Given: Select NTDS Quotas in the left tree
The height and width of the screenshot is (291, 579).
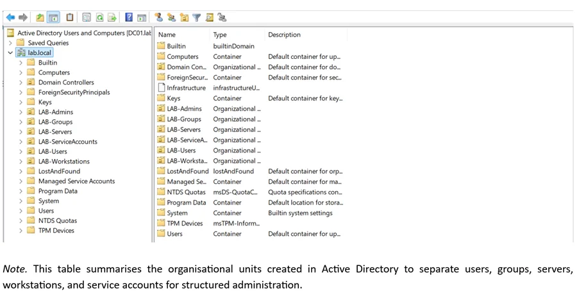Looking at the screenshot, I should [58, 220].
